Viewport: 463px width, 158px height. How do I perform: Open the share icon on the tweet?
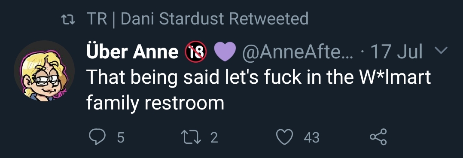coord(378,137)
